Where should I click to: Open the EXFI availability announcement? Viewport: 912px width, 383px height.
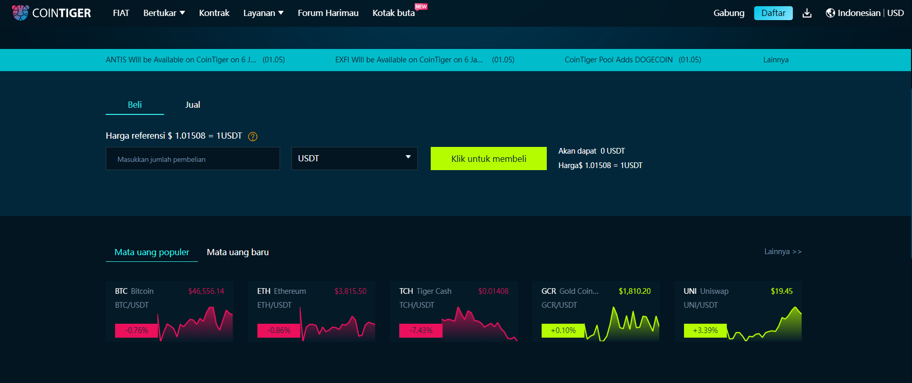pos(425,60)
